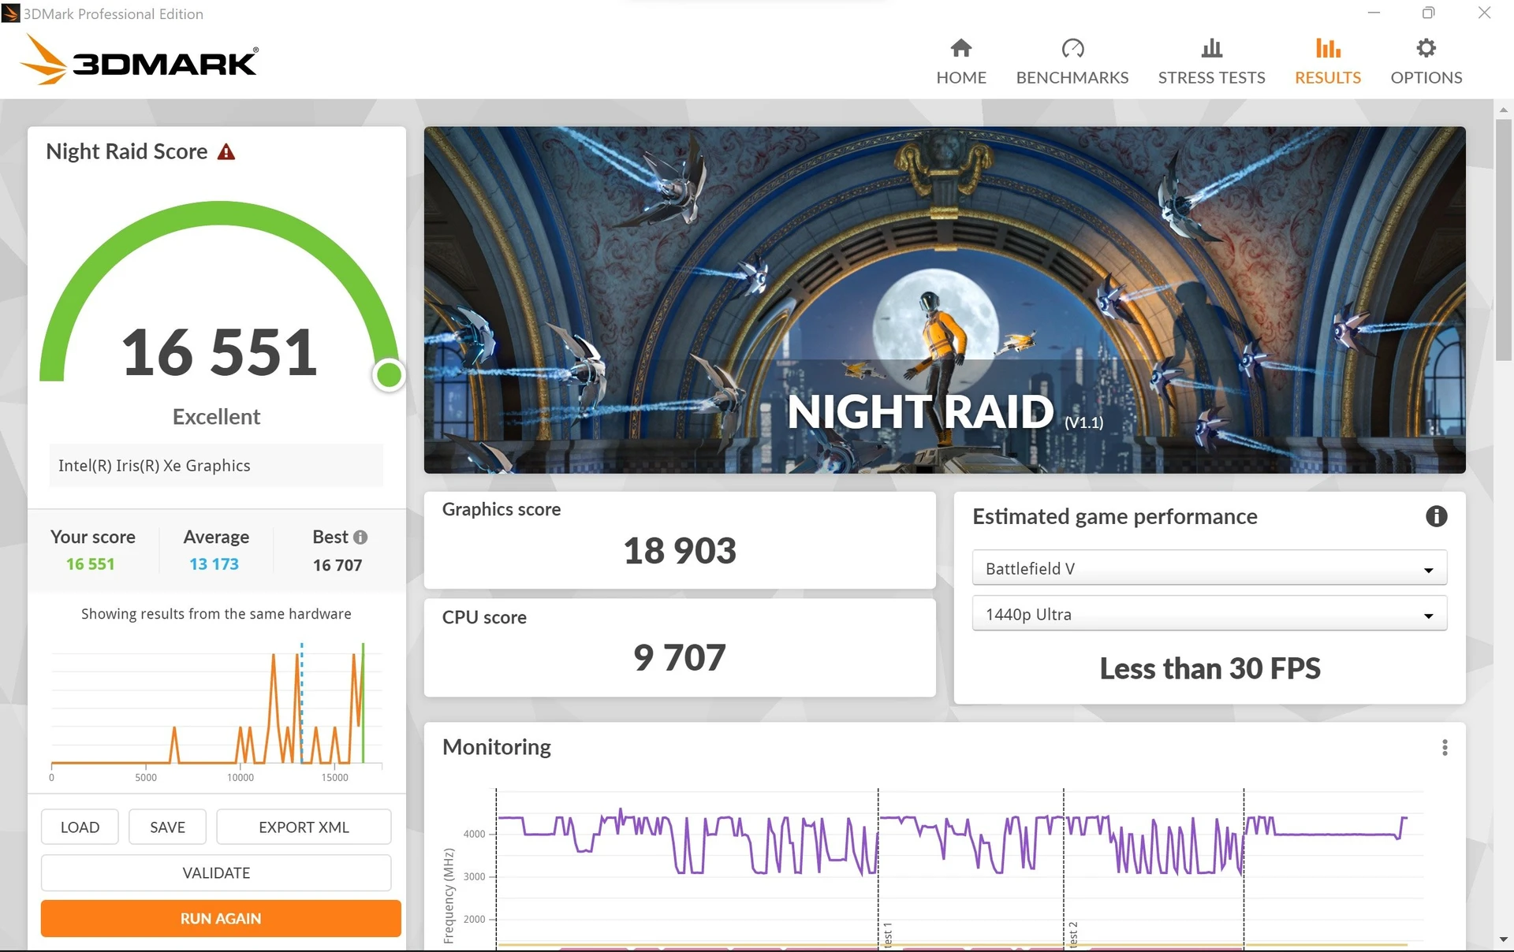Click the Night Raid banner image

tap(945, 300)
